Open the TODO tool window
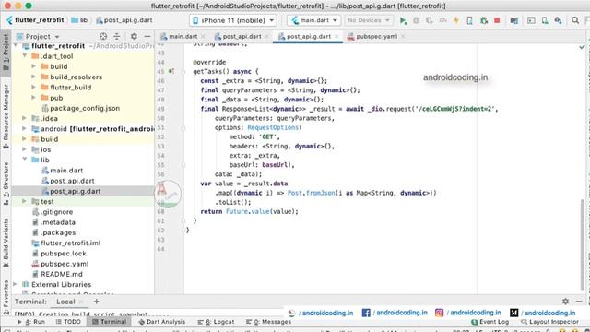Image resolution: width=590 pixels, height=332 pixels. pos(68,322)
